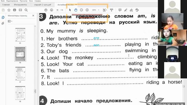This screenshot has width=187, height=105.
Task: Click the thumbnails panel scrollbar up arrow
Action: [x=35, y=26]
